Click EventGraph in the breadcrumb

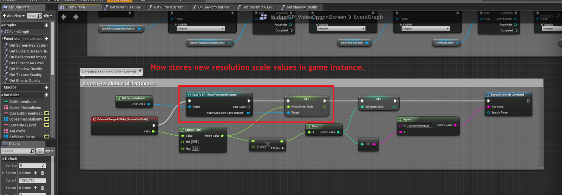click(368, 17)
